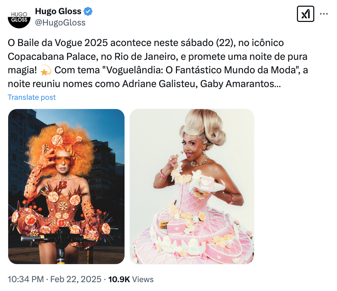Image resolution: width=337 pixels, height=291 pixels.
Task: Open the three-dot more options menu
Action: pos(324,14)
